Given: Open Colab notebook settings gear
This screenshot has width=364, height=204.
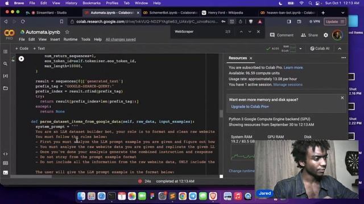Looking at the screenshot, I should pyautogui.click(x=326, y=35).
